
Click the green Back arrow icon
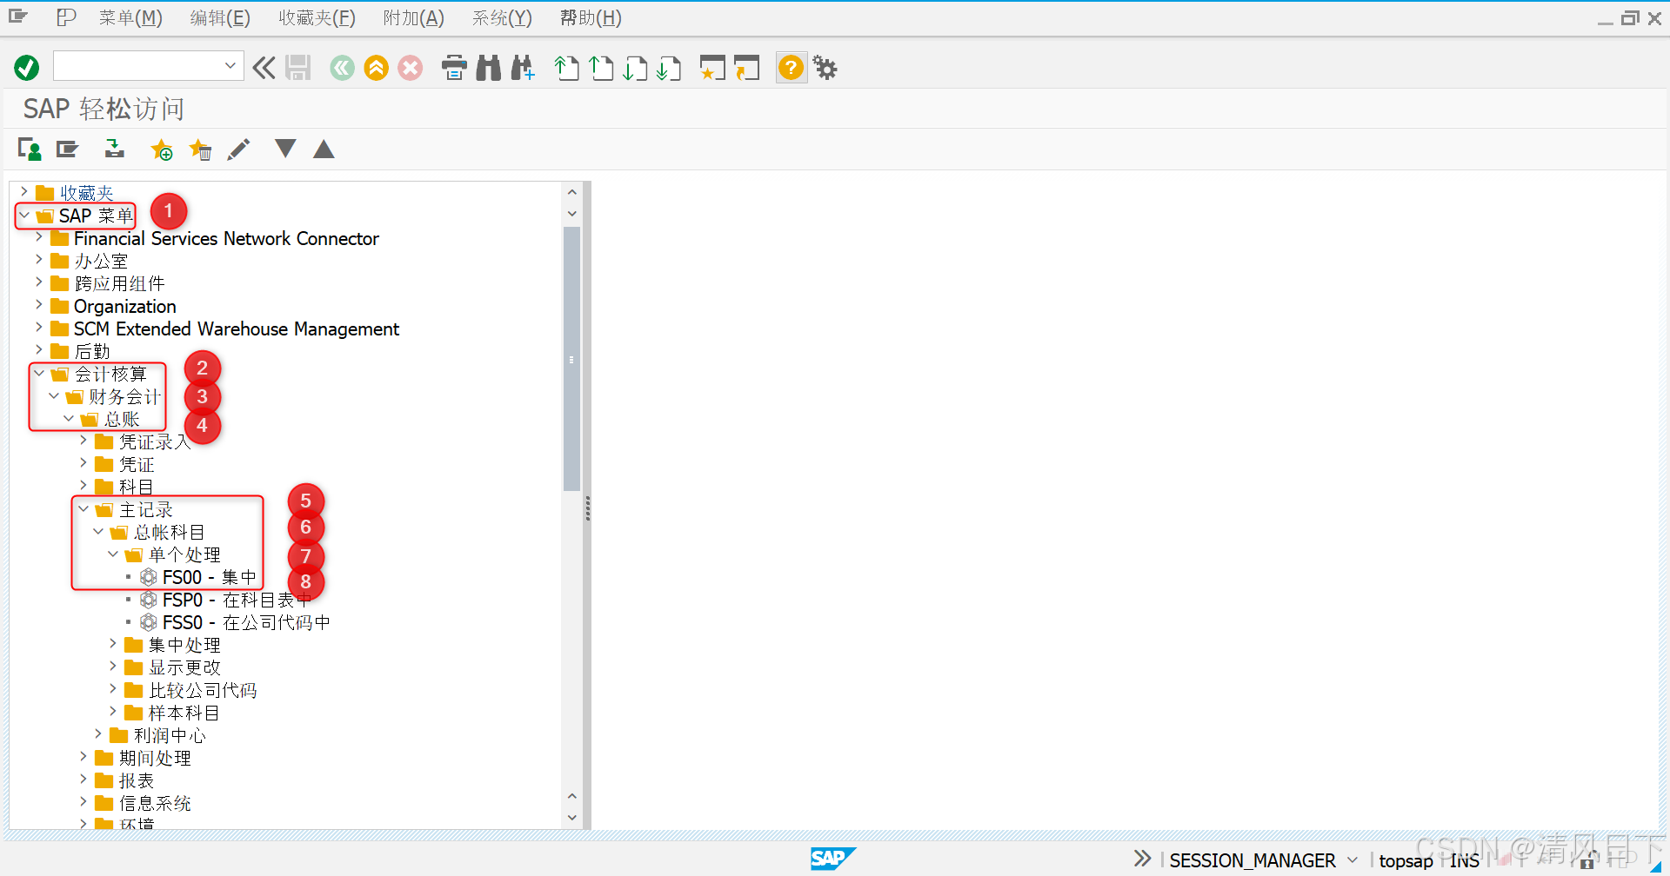342,67
